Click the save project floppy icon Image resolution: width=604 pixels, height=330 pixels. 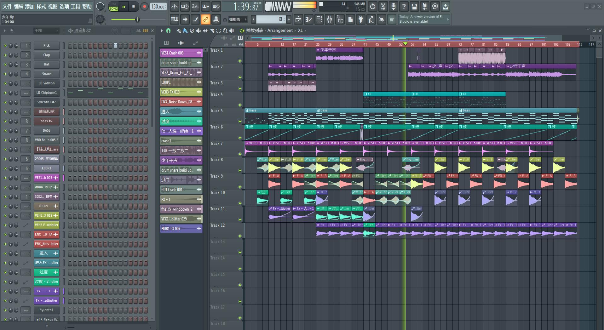414,6
